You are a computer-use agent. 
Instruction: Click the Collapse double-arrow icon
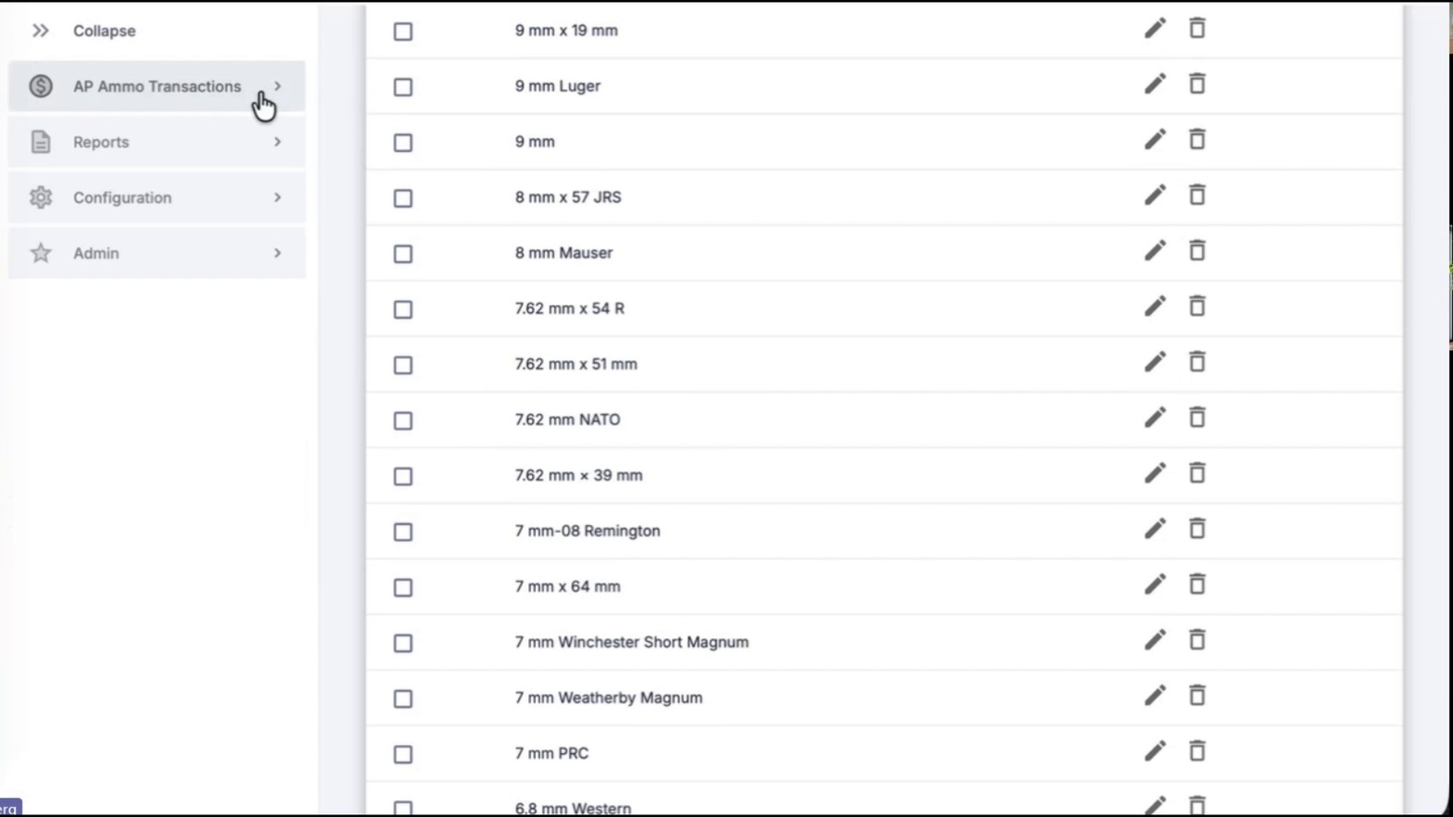pos(40,31)
